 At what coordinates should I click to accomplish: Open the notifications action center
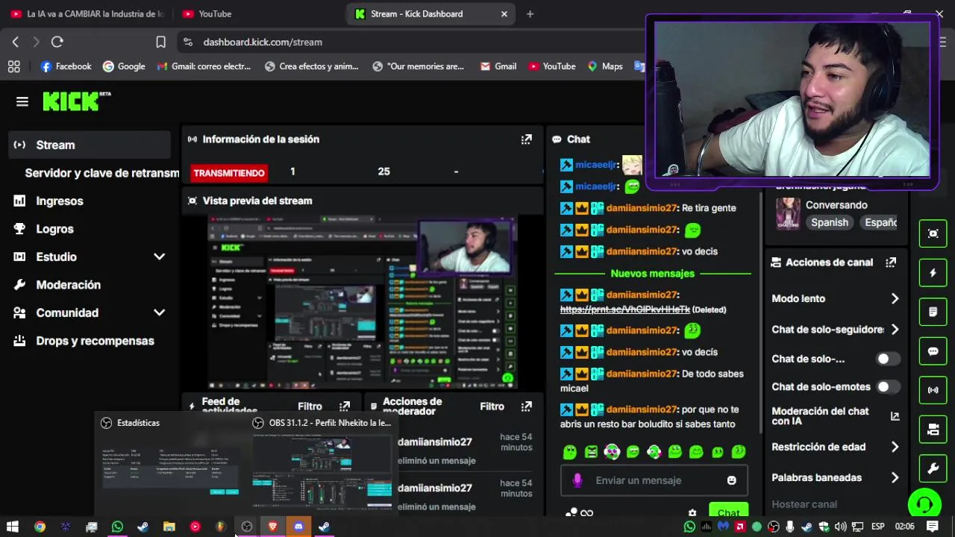(933, 527)
